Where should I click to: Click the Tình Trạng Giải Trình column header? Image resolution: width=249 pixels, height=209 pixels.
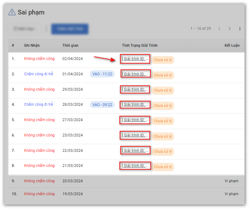pyautogui.click(x=139, y=45)
